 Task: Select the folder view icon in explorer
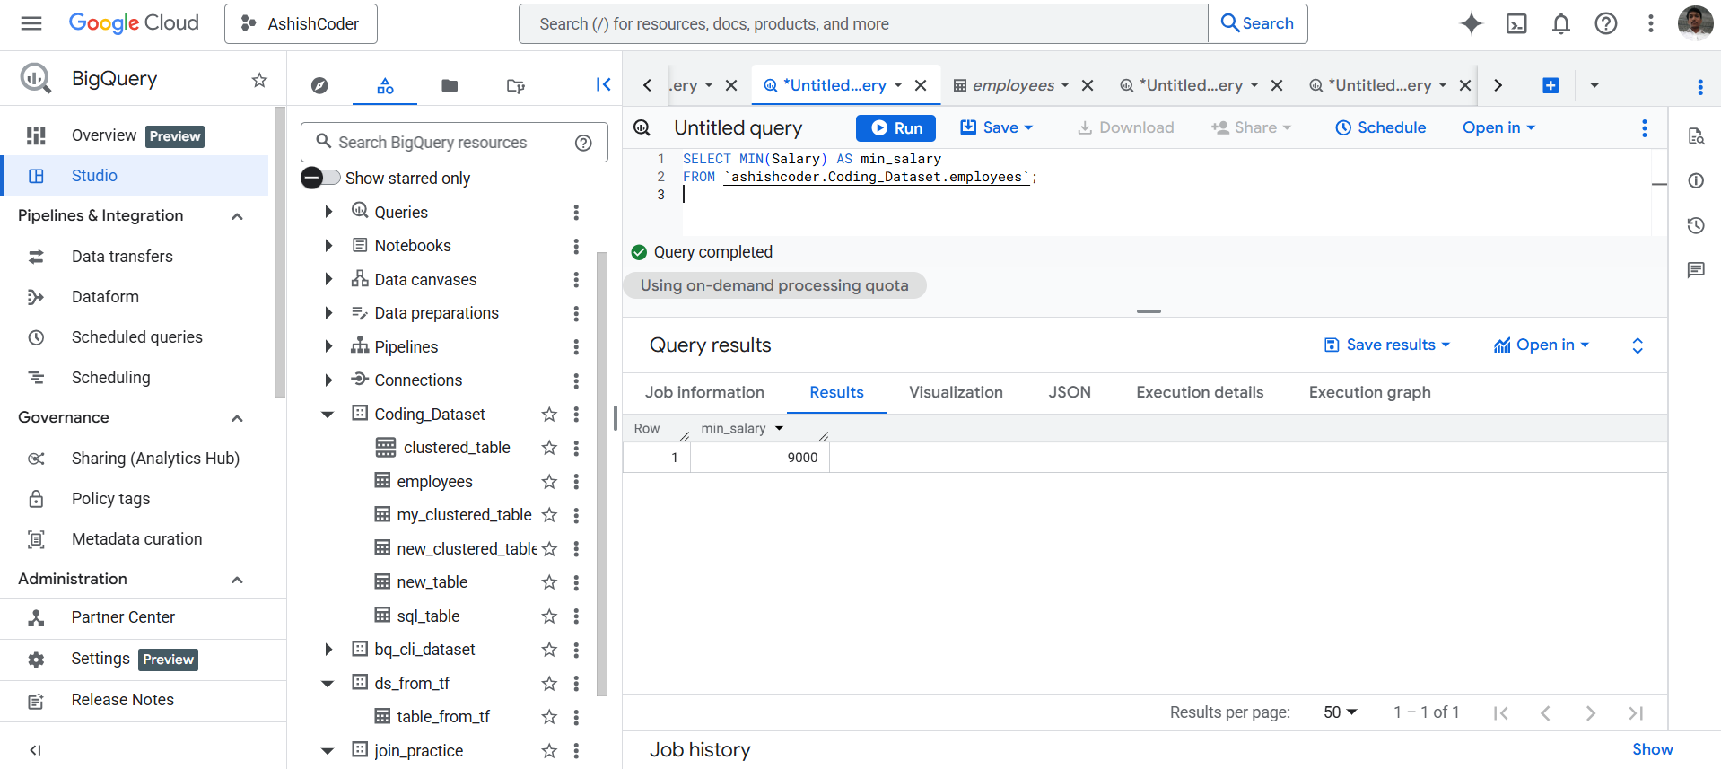click(x=450, y=85)
